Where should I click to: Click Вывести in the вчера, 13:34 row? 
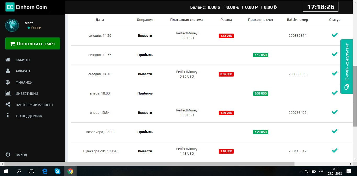click(145, 113)
